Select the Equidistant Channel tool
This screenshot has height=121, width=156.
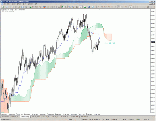(x=148, y=7)
